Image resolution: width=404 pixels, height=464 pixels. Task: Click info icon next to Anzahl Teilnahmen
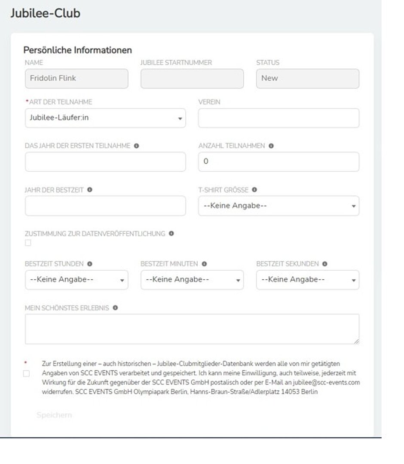271,146
